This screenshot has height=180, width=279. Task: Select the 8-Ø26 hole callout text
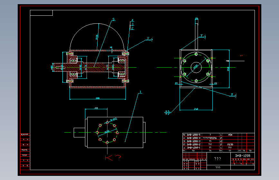114,119
